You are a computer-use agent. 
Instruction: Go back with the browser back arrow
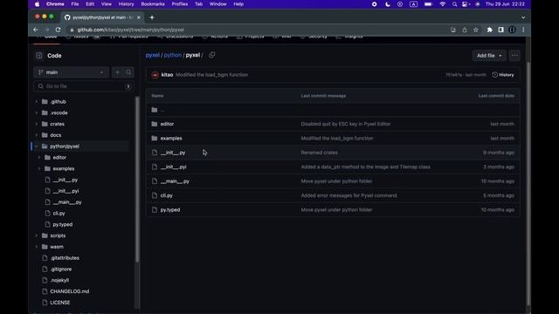(36, 30)
